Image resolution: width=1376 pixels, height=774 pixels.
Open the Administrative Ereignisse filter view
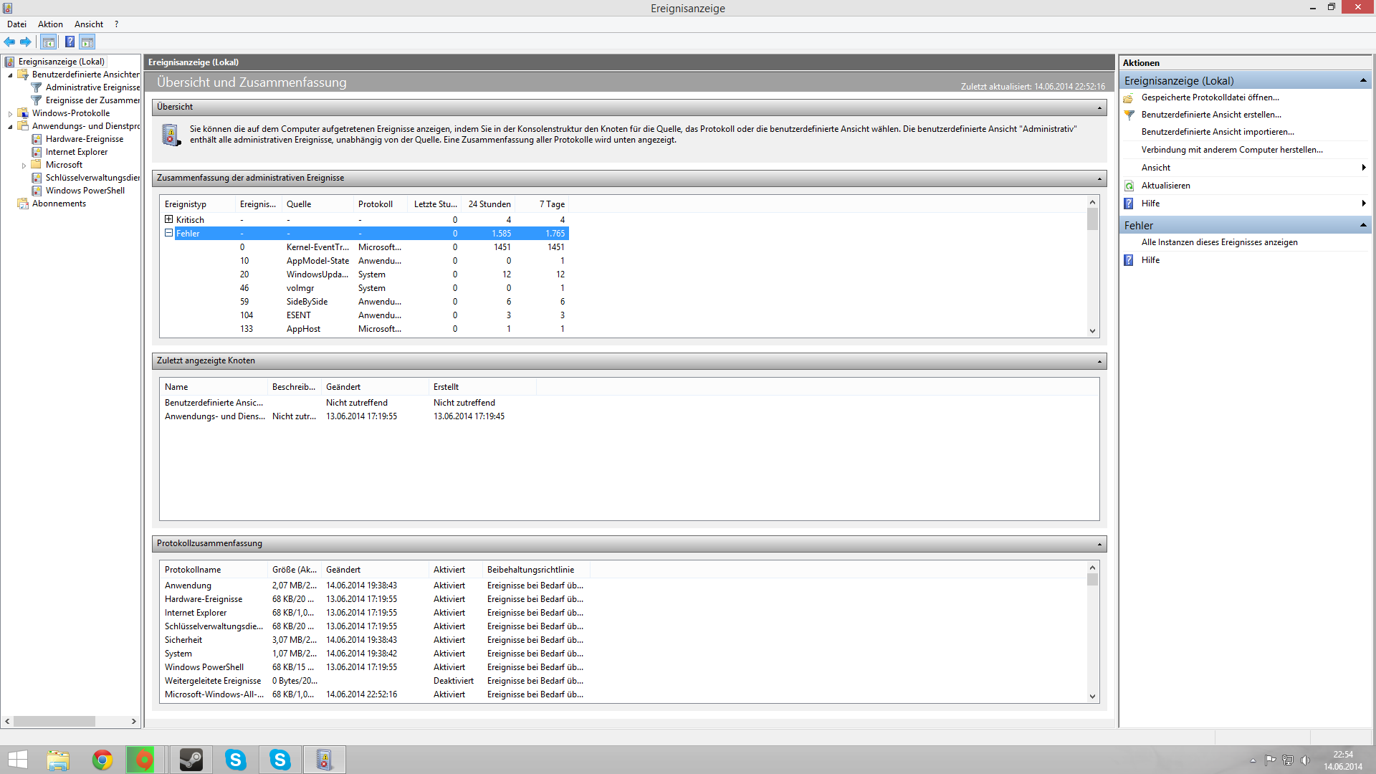click(92, 87)
